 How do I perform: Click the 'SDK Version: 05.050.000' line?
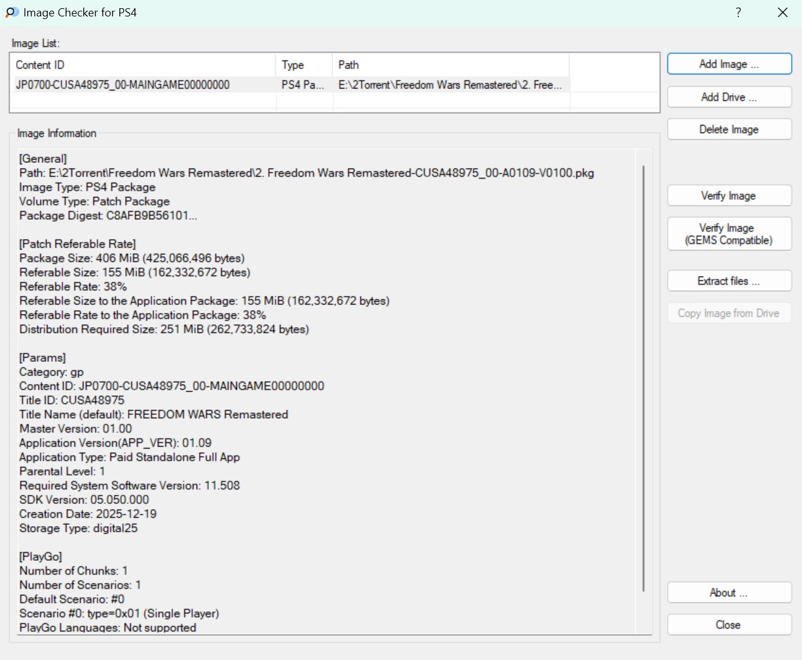point(84,500)
